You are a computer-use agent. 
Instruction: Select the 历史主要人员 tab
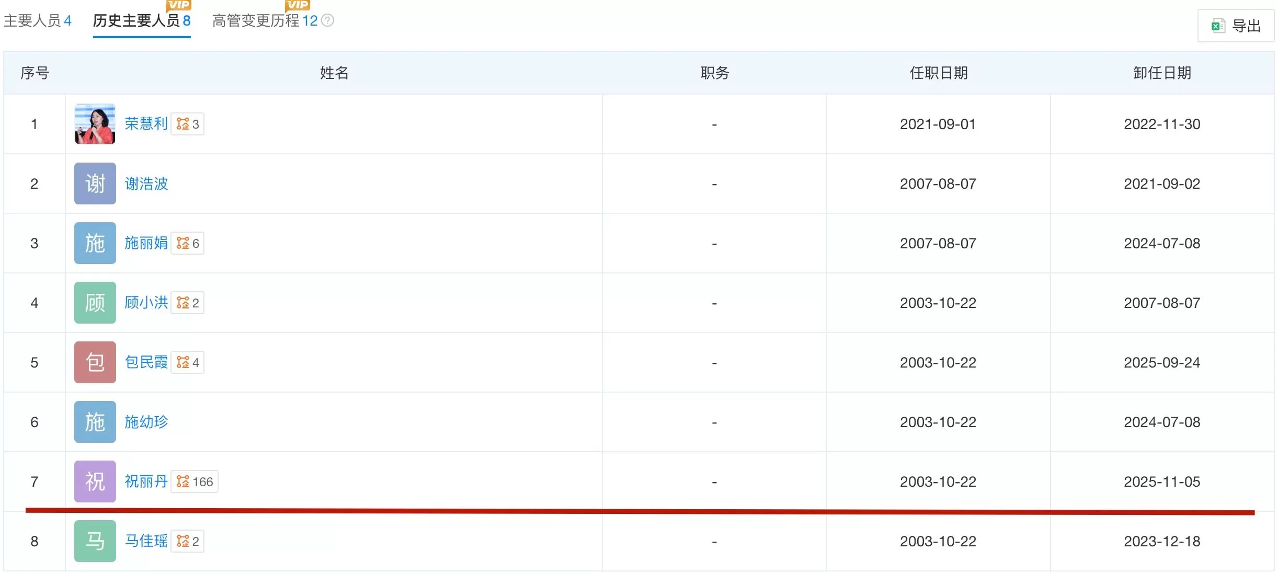[x=142, y=21]
